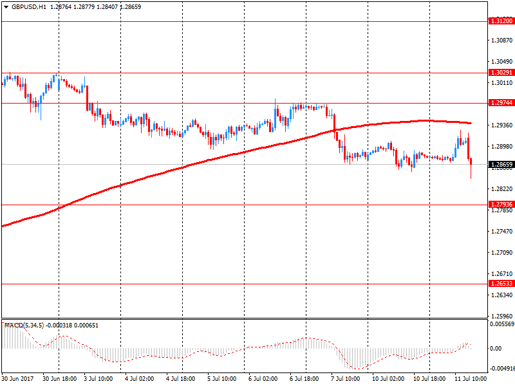Image resolution: width=515 pixels, height=386 pixels.
Task: Select the MACD scale value 0.005569
Action: 502,324
